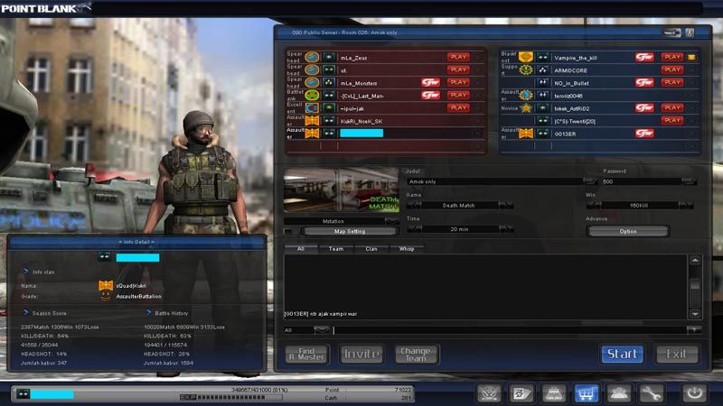The height and width of the screenshot is (406, 723).
Task: Click mLe_Zeus's Spearhead clan emblem
Action: pos(312,57)
